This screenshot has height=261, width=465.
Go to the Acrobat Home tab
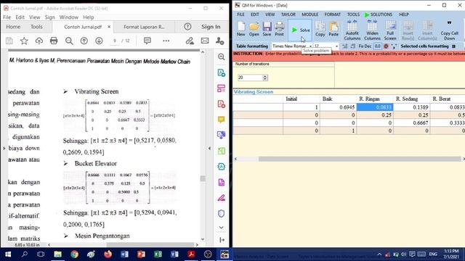[x=13, y=27]
